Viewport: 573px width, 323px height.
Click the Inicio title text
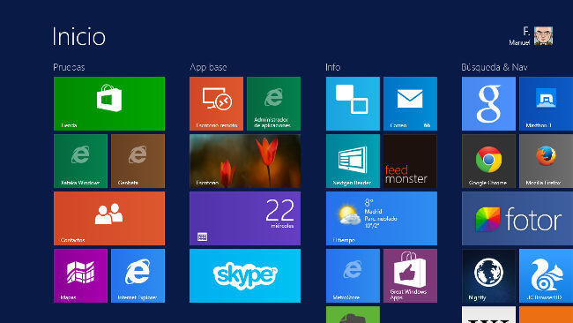(78, 36)
